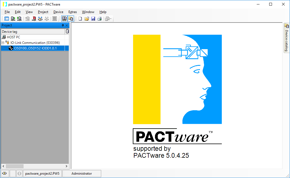Screen dimensions: 290x178
Task: Click the PACTware title bar app icon
Action: (5, 4)
